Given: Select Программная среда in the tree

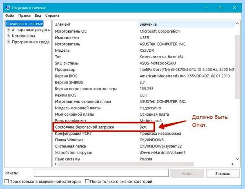Looking at the screenshot, I should [x=31, y=42].
